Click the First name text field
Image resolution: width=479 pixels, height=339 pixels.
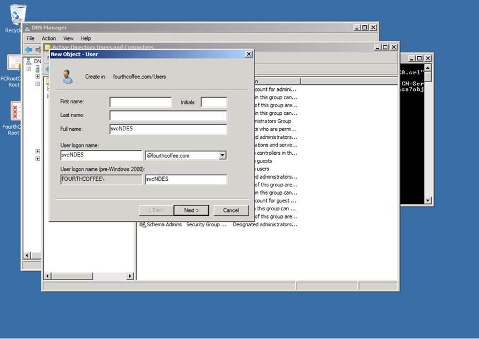(x=141, y=102)
